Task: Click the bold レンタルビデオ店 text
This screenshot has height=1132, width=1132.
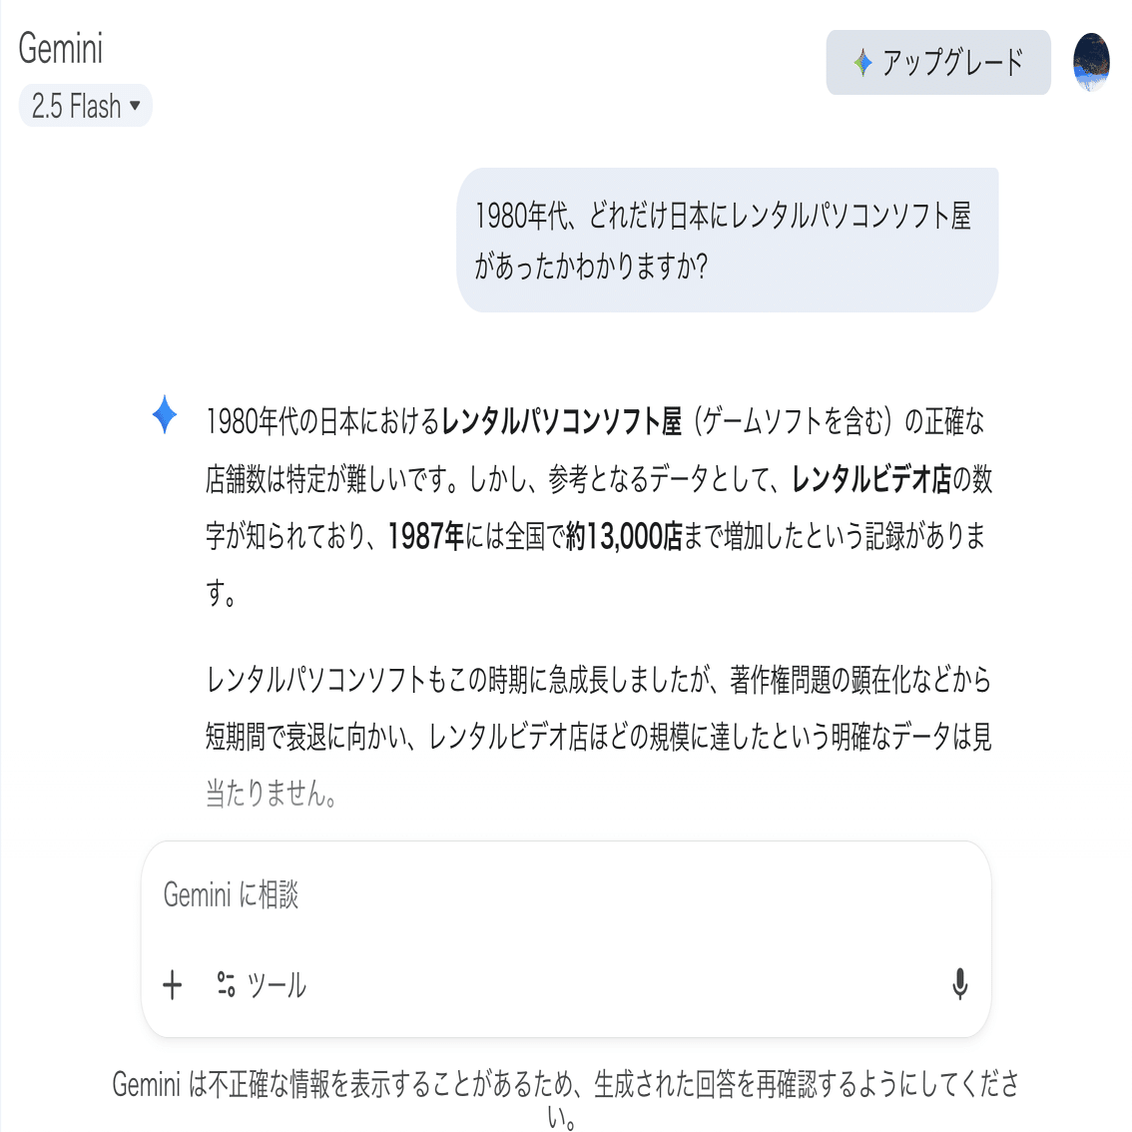Action: [871, 479]
